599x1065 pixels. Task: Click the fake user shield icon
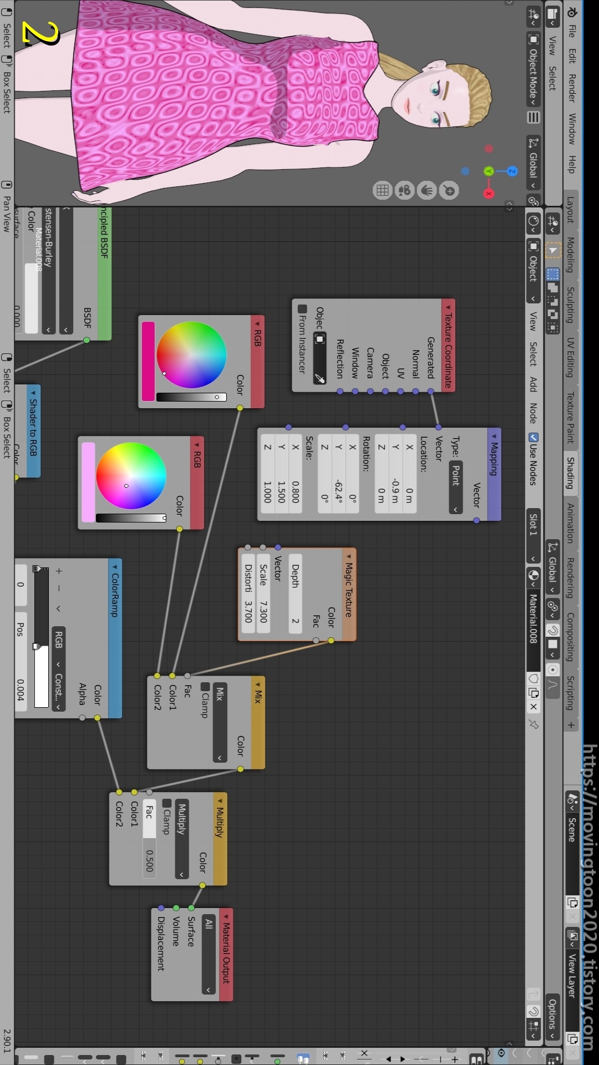[533, 678]
